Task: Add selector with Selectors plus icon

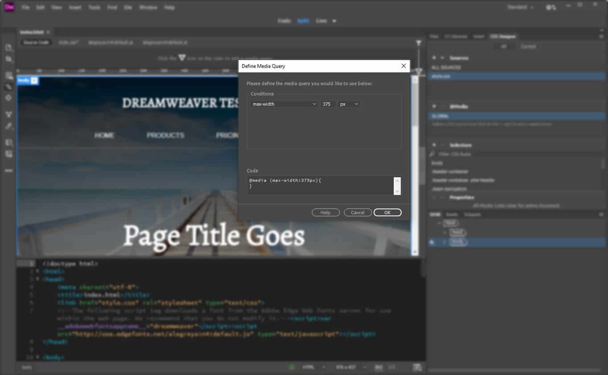Action: [x=434, y=145]
